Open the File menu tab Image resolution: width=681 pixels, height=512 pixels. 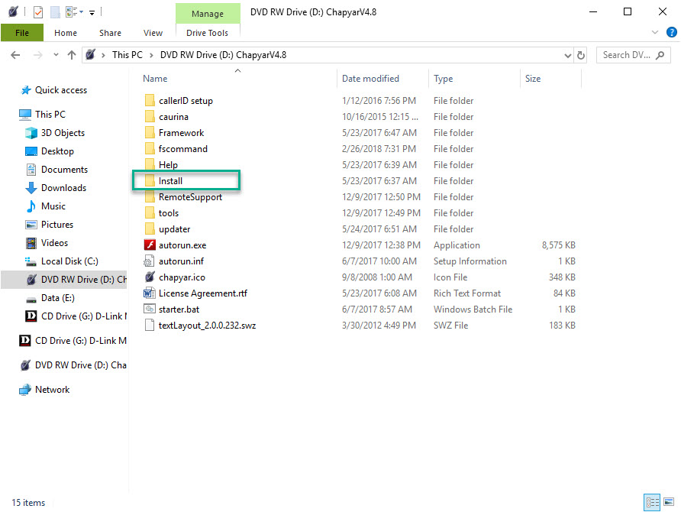coord(21,33)
